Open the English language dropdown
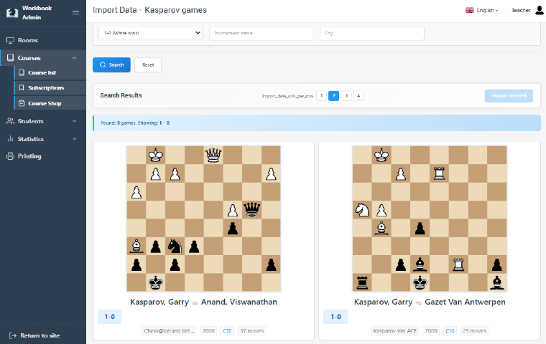 (x=482, y=11)
